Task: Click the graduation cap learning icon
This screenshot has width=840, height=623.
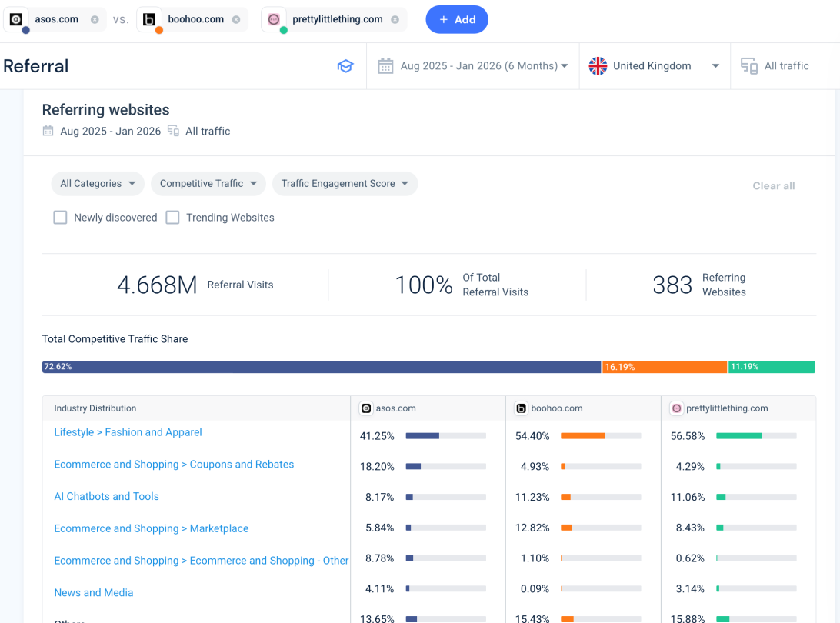Action: tap(345, 66)
